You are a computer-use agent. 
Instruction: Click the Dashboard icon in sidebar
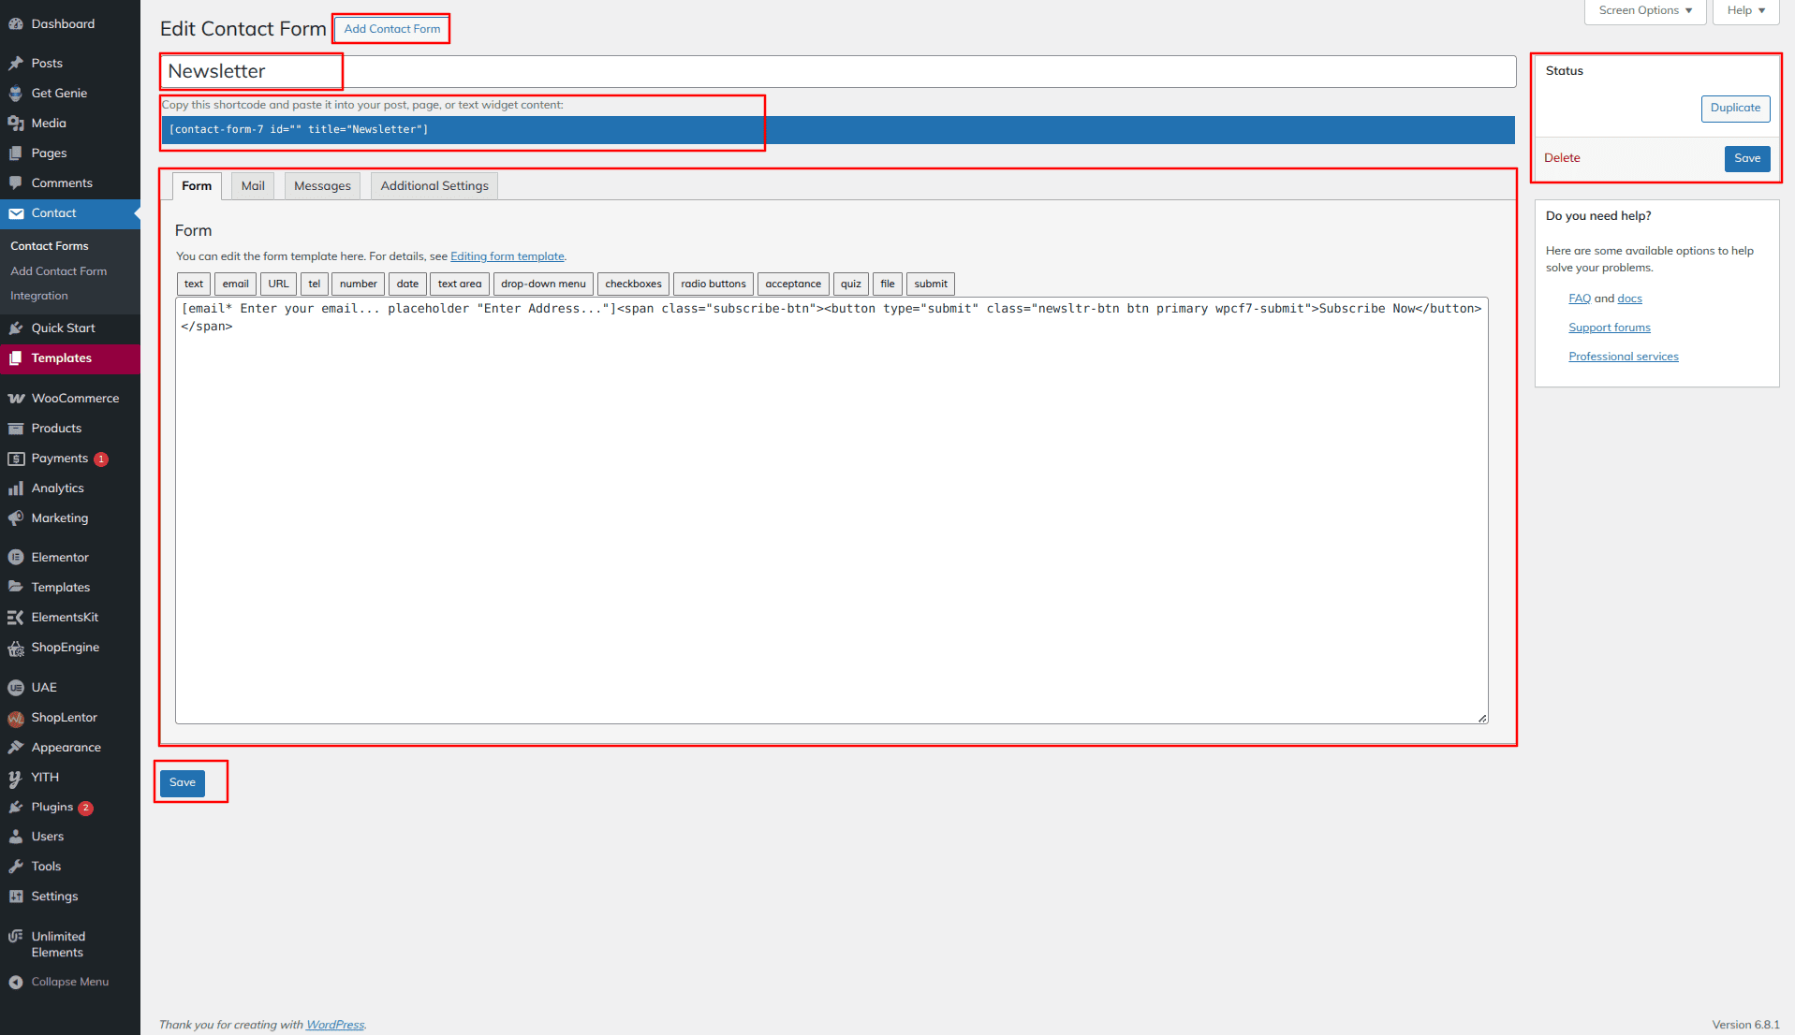(x=16, y=24)
